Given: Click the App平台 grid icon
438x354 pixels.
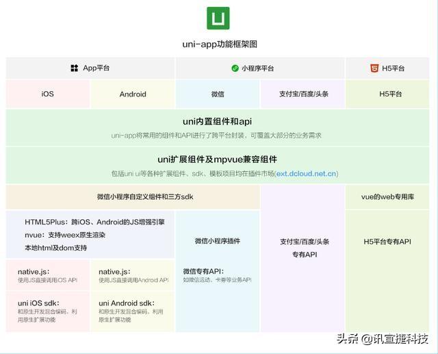Looking at the screenshot, I should (x=75, y=68).
